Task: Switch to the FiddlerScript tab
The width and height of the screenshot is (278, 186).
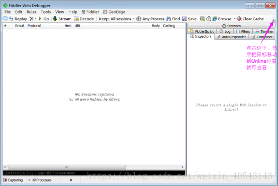Action: point(202,31)
